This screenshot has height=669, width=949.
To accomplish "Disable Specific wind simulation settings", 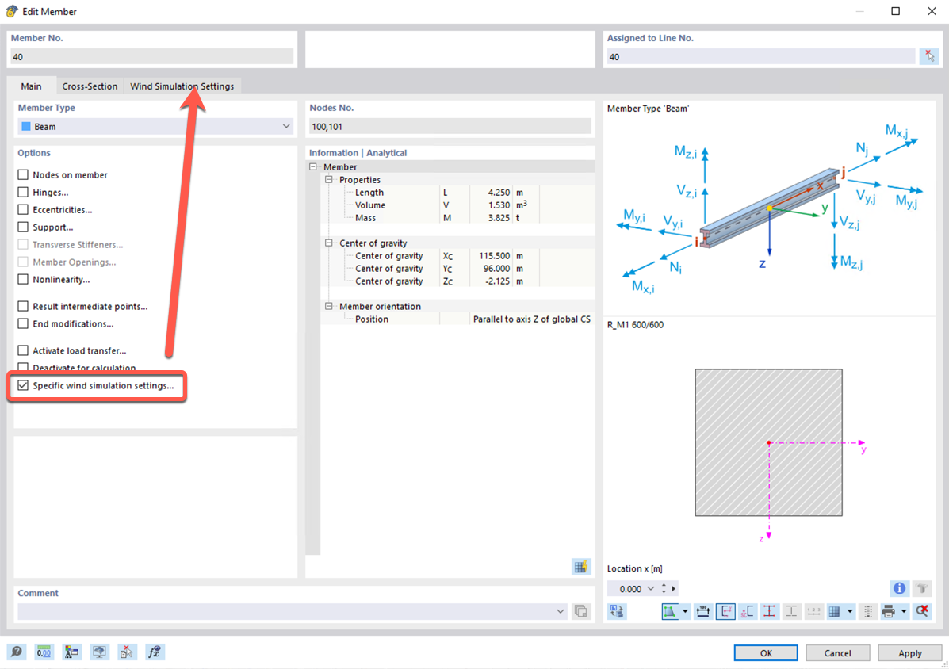I will point(21,385).
